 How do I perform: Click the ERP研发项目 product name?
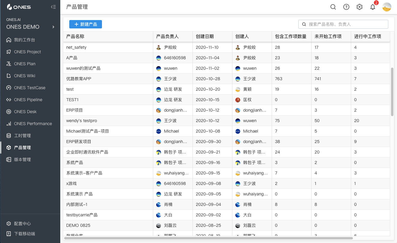(x=79, y=142)
